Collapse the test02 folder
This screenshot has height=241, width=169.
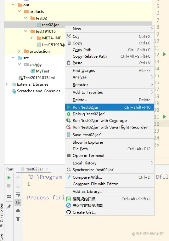[x=25, y=18]
